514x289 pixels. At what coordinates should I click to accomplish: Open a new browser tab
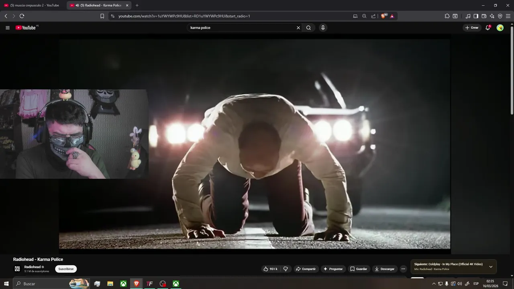point(137,5)
